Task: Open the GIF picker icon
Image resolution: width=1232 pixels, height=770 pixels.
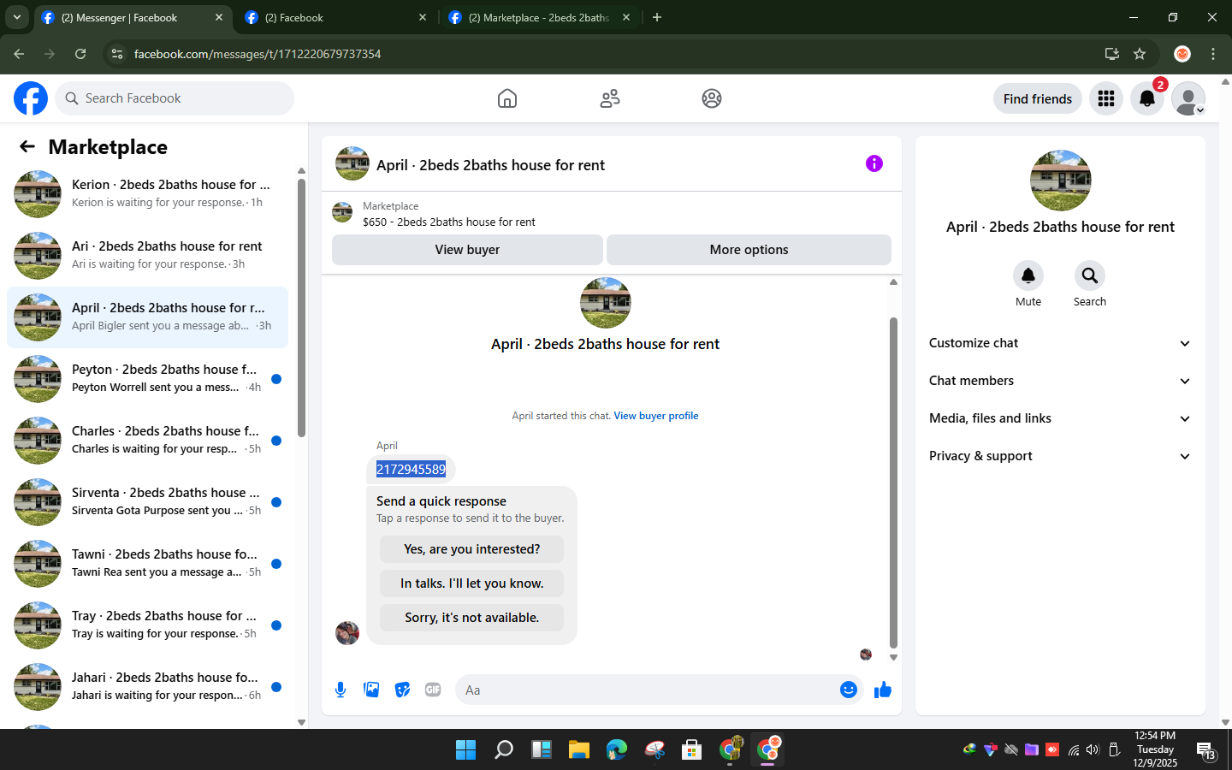Action: (x=433, y=690)
